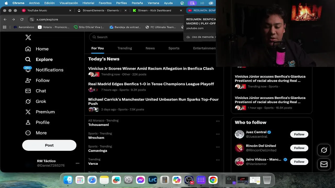Image resolution: width=335 pixels, height=188 pixels.
Task: Open the More circle icon in the sidebar
Action: tap(28, 133)
